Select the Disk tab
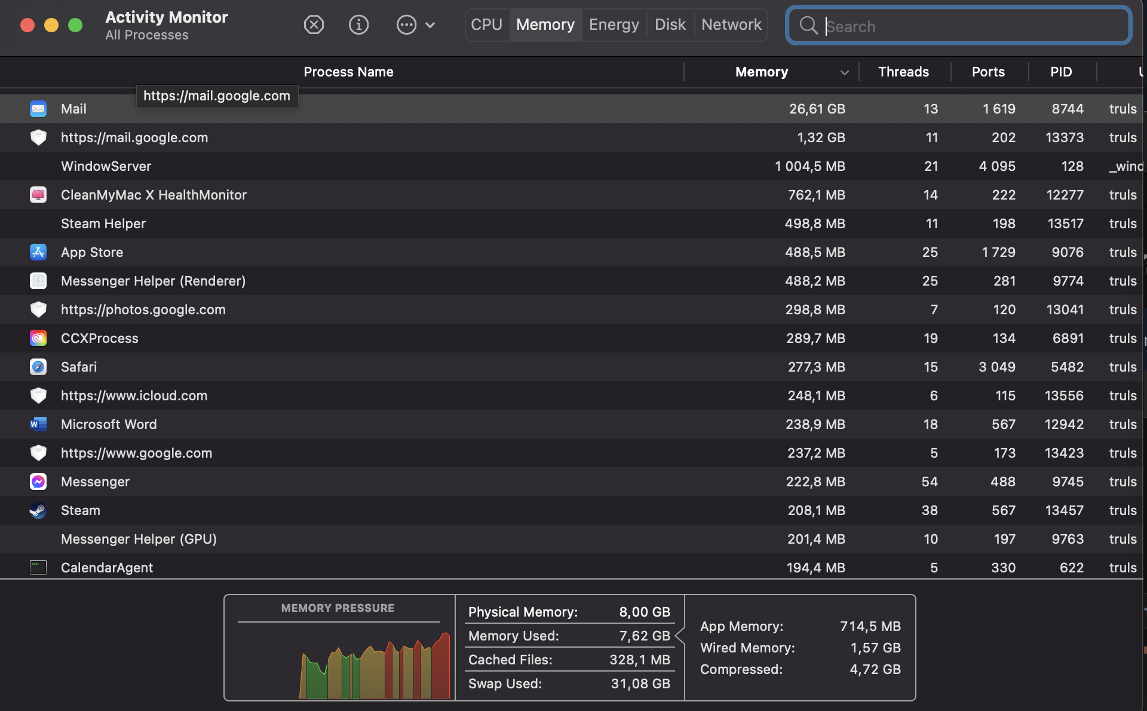The image size is (1147, 711). 670,24
